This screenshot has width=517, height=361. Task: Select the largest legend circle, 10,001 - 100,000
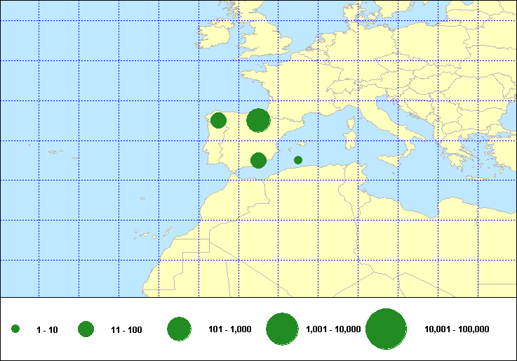387,329
